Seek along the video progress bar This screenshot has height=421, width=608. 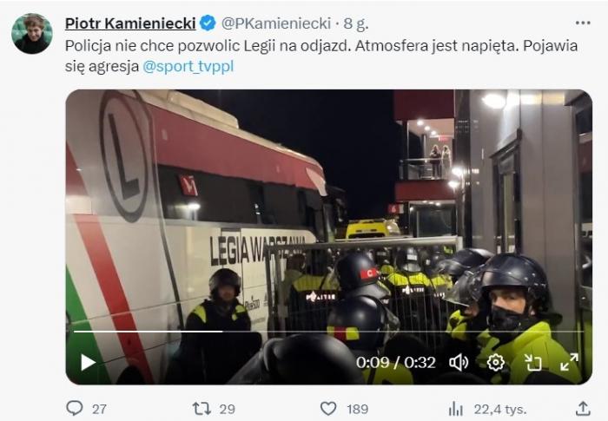[x=328, y=332]
